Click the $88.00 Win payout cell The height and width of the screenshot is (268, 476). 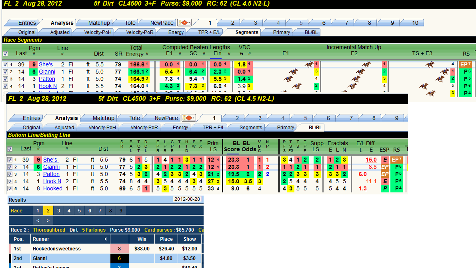tap(142, 248)
